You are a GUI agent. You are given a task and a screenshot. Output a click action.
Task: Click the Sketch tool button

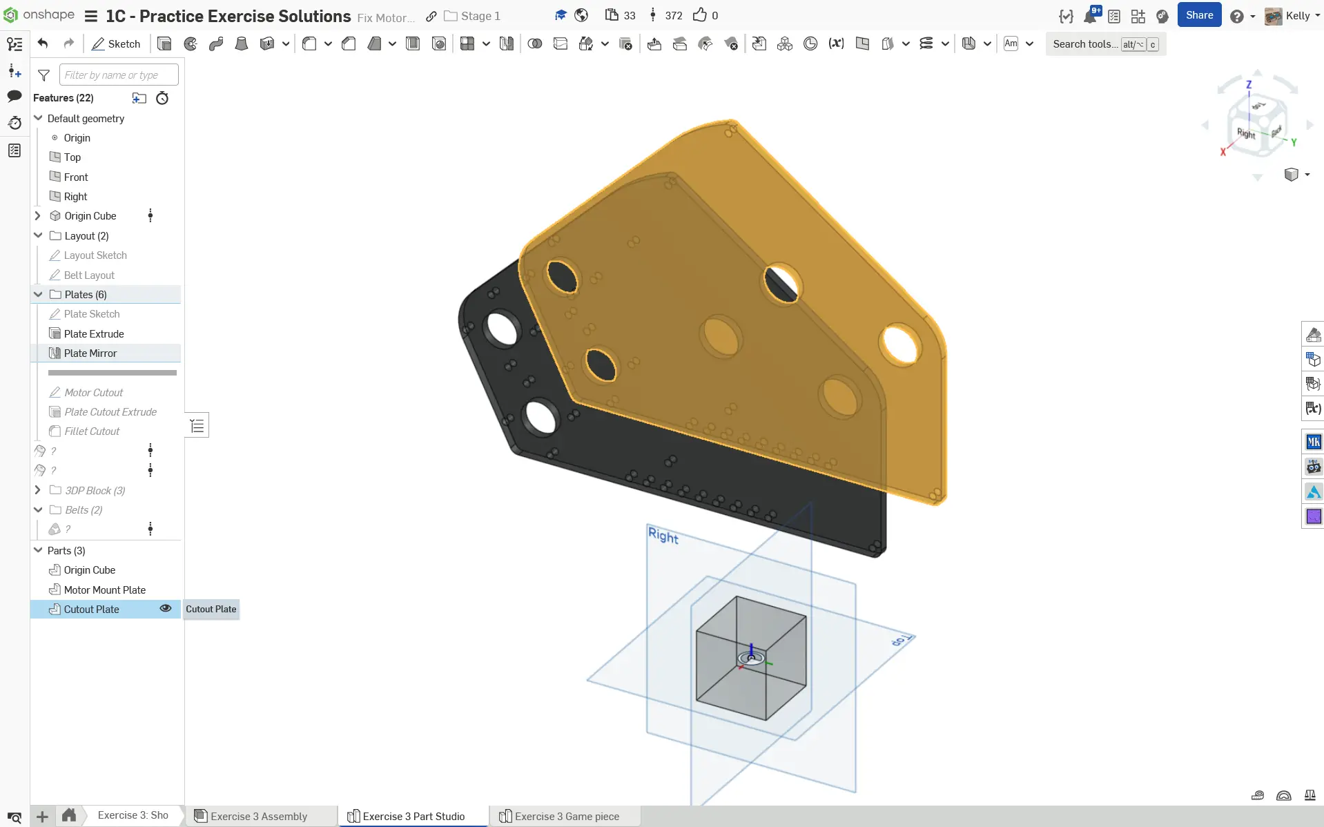(x=116, y=44)
